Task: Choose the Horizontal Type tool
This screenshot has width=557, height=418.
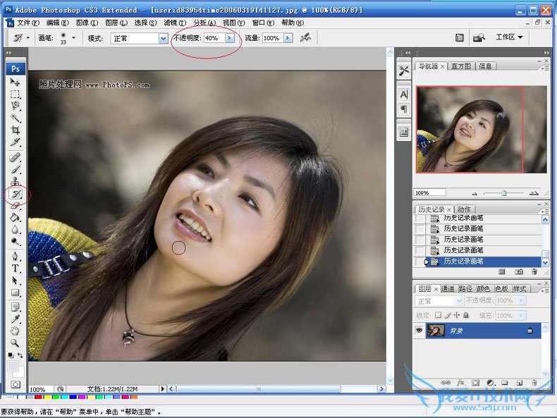Action: (16, 269)
